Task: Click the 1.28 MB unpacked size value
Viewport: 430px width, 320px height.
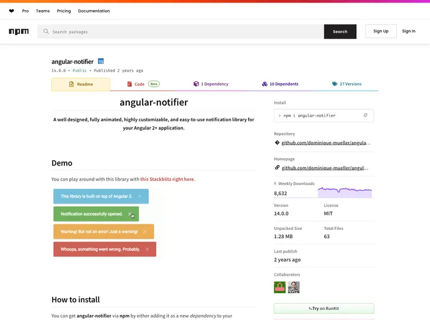Action: [283, 236]
